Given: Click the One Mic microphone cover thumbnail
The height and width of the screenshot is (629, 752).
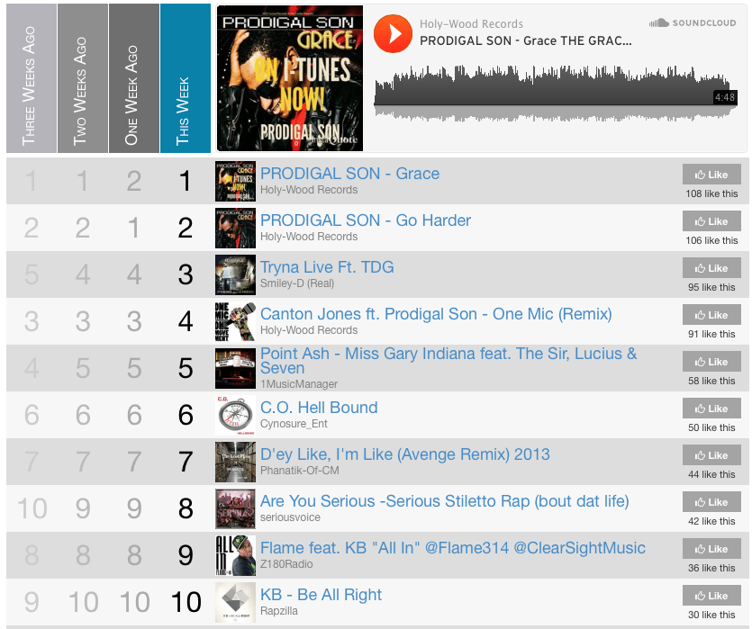Looking at the screenshot, I should [x=235, y=321].
